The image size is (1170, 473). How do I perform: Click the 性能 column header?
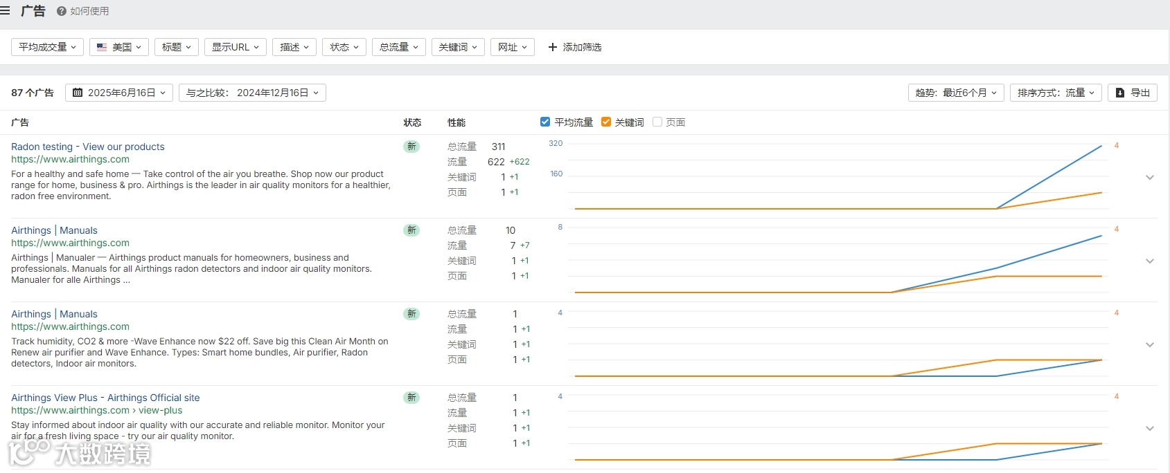(x=457, y=122)
